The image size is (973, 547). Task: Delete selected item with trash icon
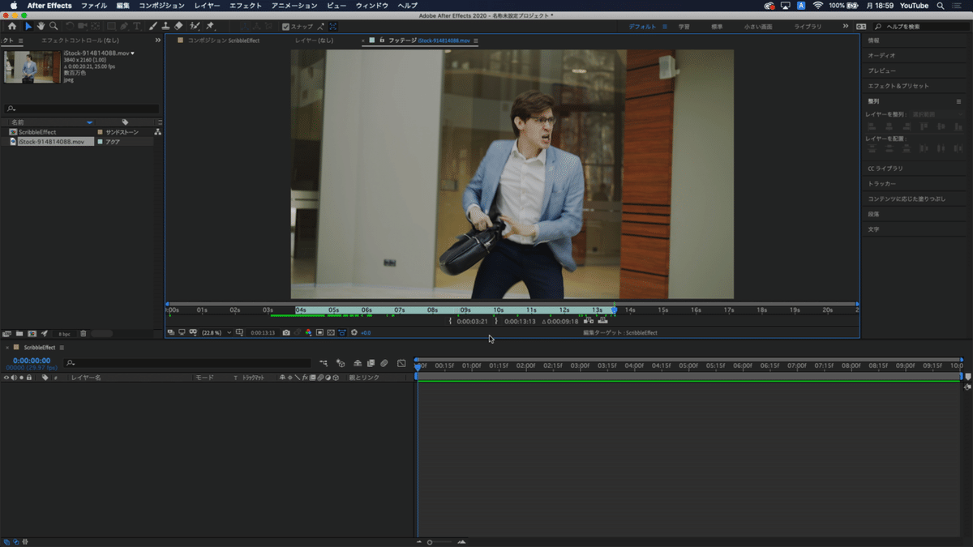(x=83, y=334)
